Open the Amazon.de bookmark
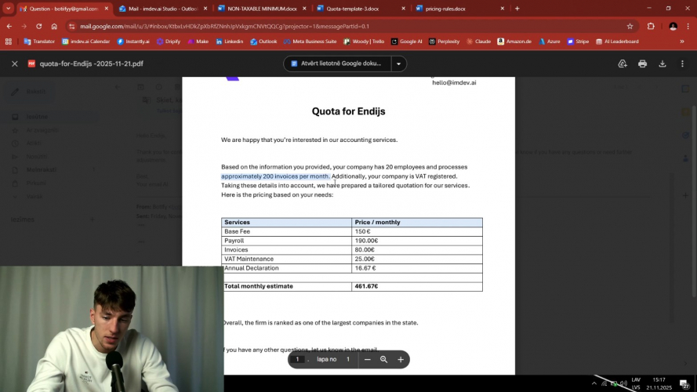This screenshot has width=697, height=392. (x=514, y=42)
